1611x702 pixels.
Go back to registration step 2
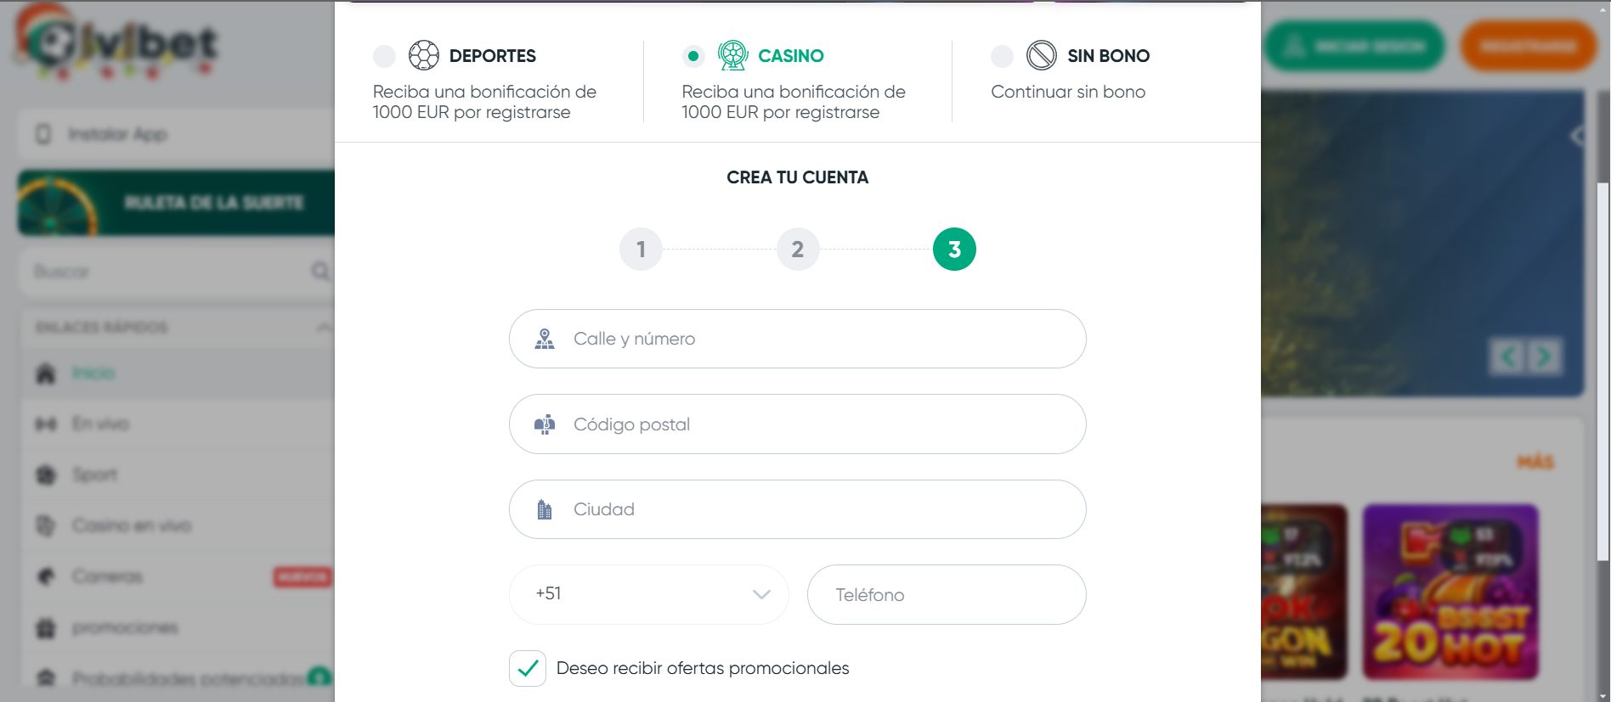pos(797,250)
